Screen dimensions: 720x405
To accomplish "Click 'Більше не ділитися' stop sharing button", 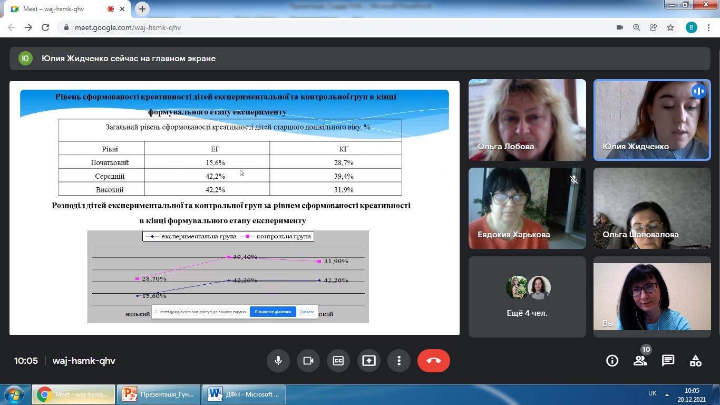I will [273, 312].
